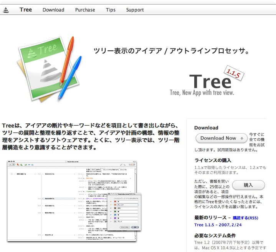Click the ライセンスの購入 heading
Image resolution: width=276 pixels, height=252 pixels.
(213, 160)
